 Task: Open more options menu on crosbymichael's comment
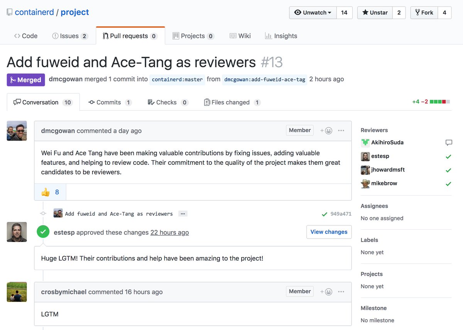341,292
